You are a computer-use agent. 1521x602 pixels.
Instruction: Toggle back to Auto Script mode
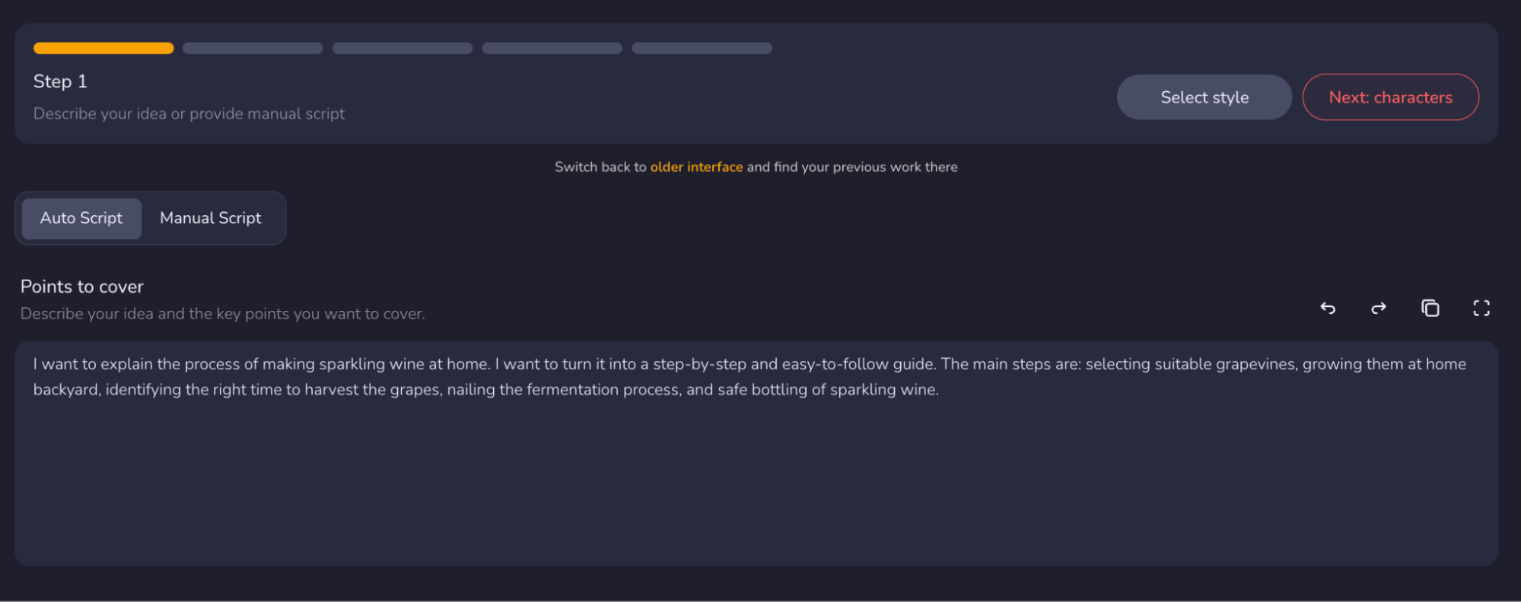tap(81, 218)
